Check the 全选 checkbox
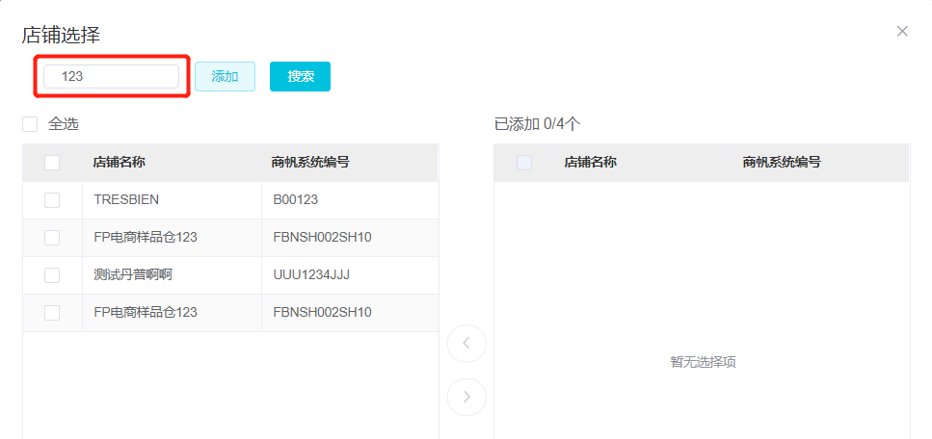The height and width of the screenshot is (439, 932). pyautogui.click(x=30, y=124)
